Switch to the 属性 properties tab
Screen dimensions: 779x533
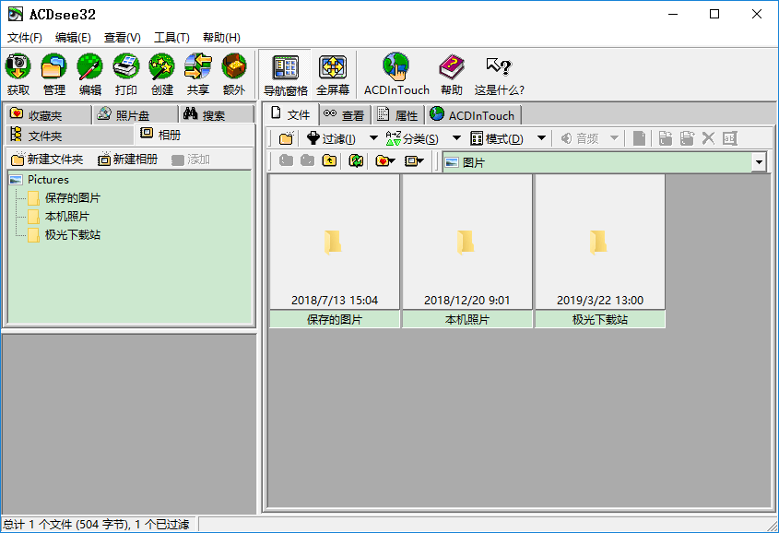click(x=397, y=115)
